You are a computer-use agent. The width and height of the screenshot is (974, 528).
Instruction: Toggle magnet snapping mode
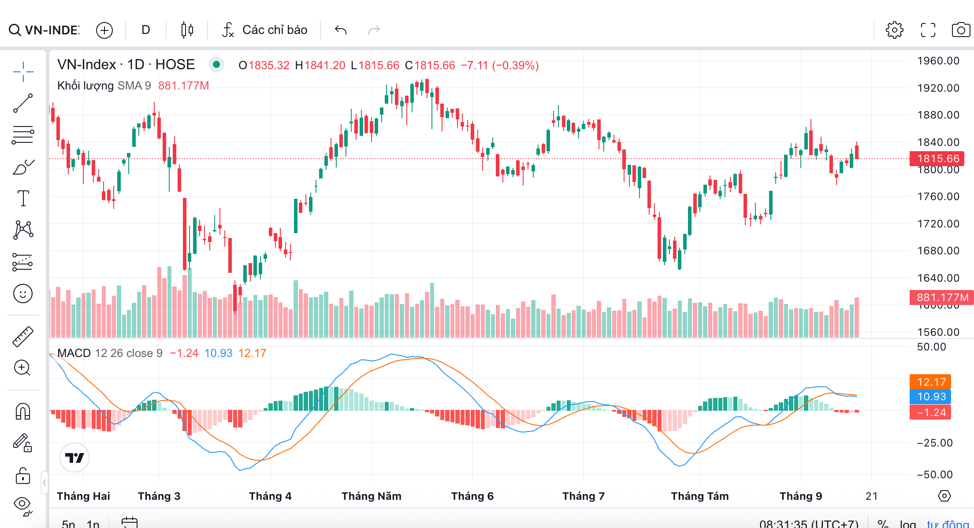(23, 412)
